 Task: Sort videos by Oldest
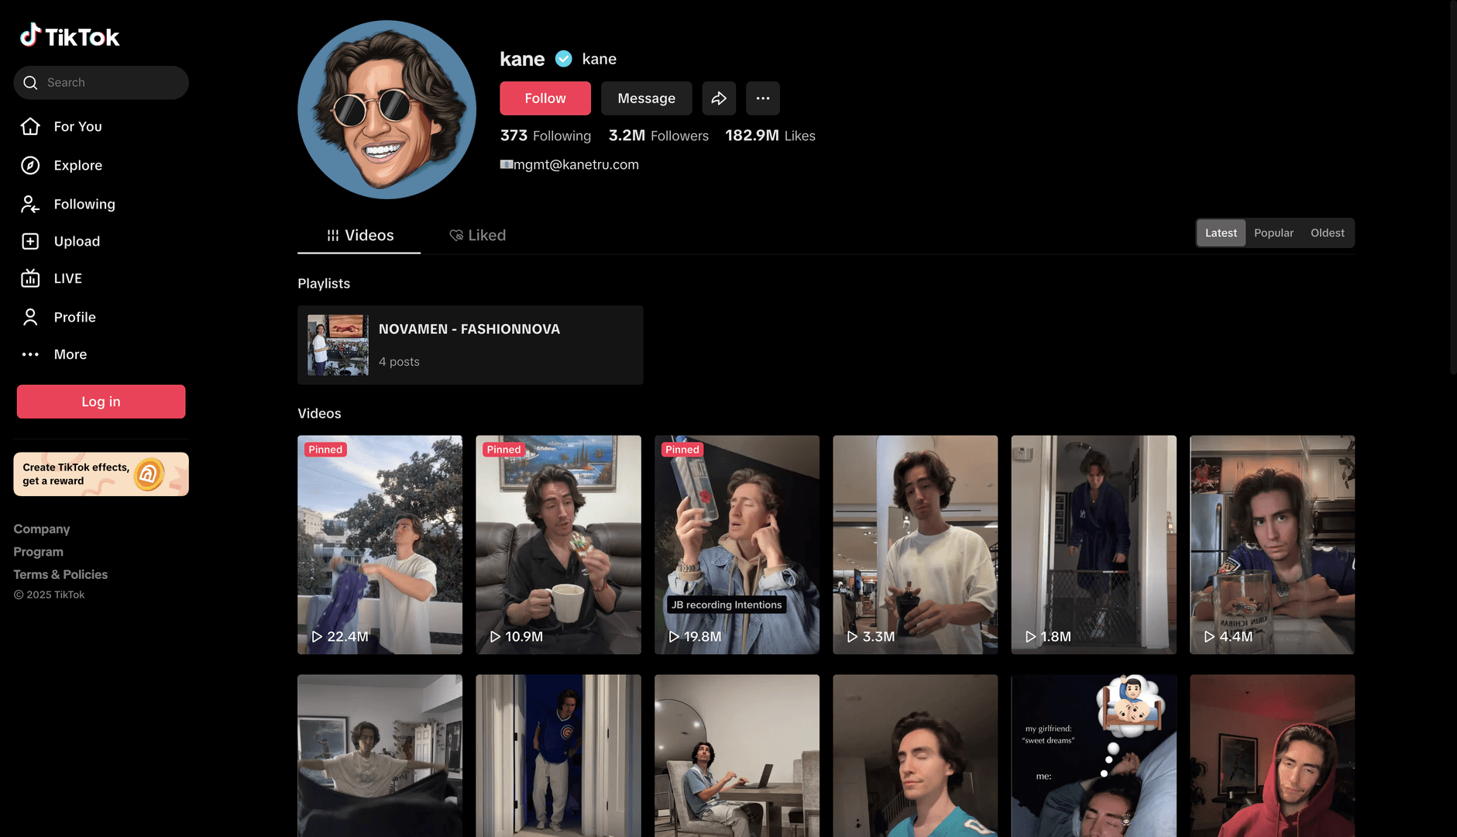coord(1327,232)
